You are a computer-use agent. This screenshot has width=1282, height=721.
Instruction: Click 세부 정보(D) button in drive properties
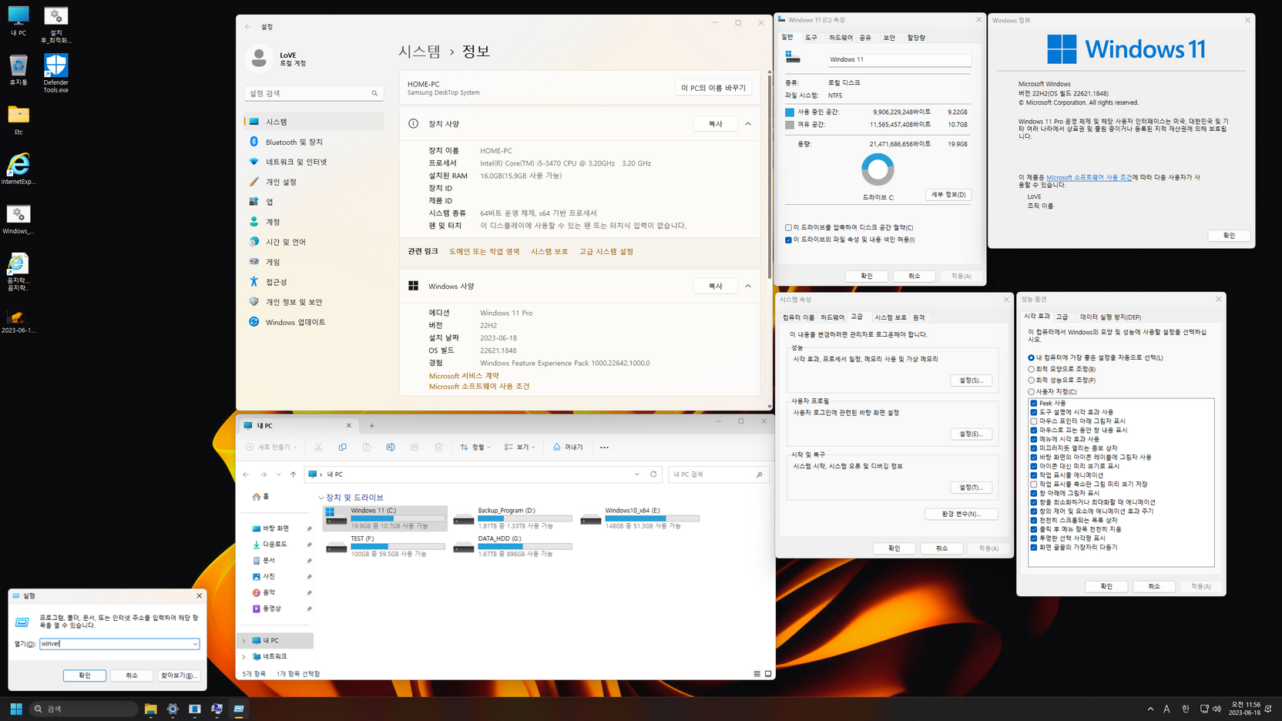[948, 195]
